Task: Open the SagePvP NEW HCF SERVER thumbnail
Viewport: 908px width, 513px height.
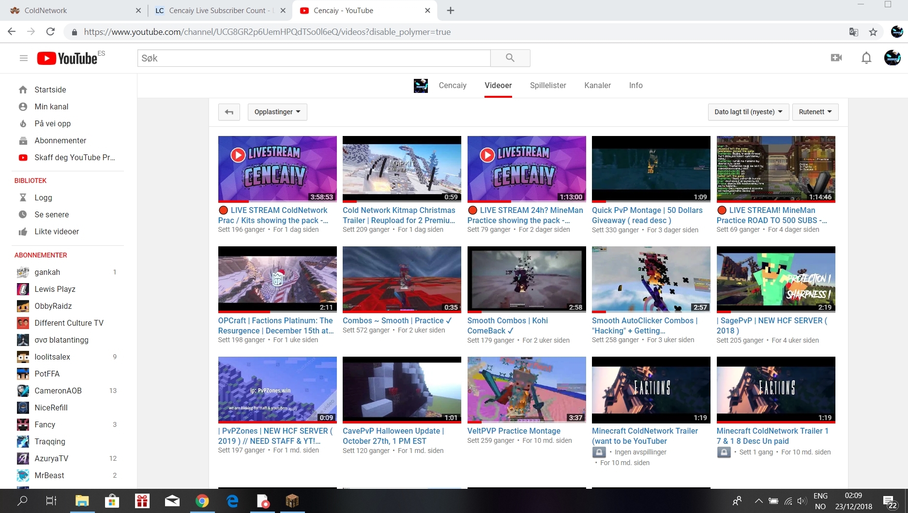Action: [776, 279]
